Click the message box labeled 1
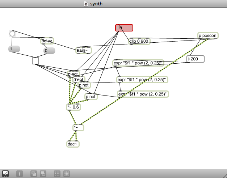The image size is (227, 178). click(x=14, y=49)
